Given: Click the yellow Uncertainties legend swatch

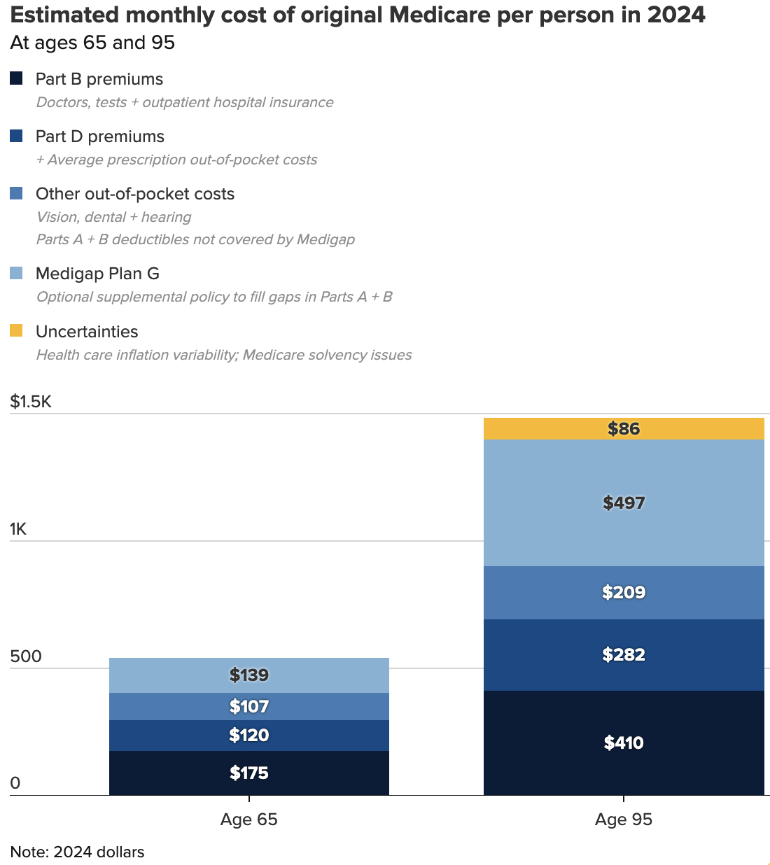Looking at the screenshot, I should point(16,331).
